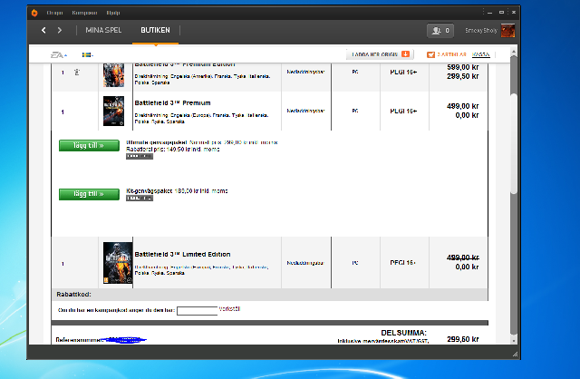Click the shopping cart icon
The height and width of the screenshot is (379, 580).
pos(430,54)
